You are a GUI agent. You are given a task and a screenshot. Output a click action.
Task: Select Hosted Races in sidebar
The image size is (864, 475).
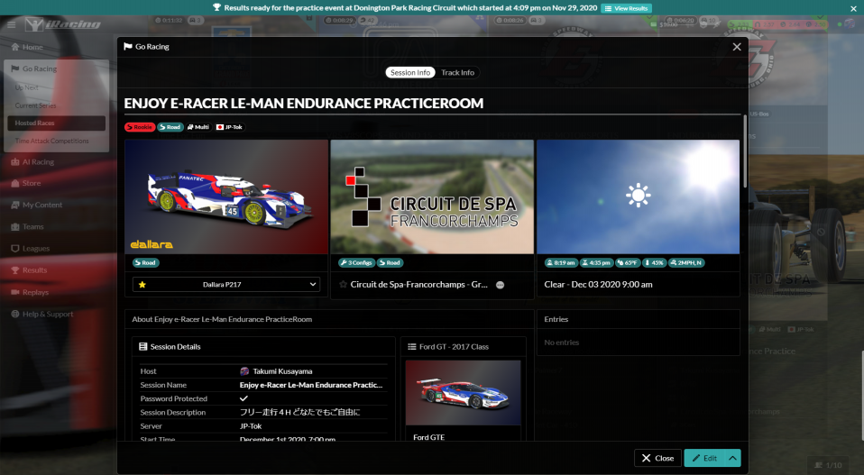(56, 123)
